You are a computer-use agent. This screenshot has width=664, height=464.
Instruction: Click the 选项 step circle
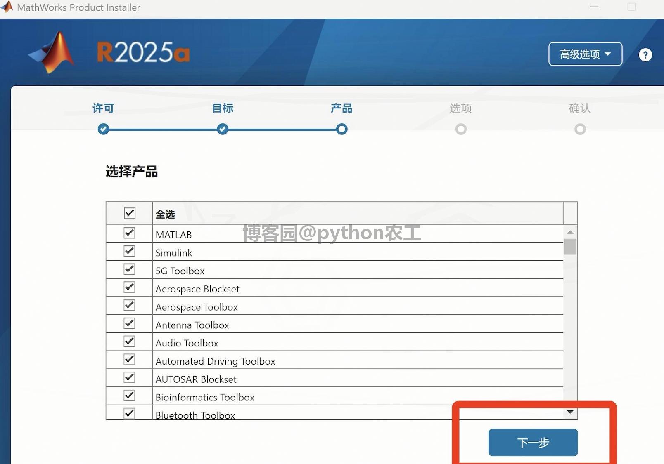pyautogui.click(x=461, y=129)
